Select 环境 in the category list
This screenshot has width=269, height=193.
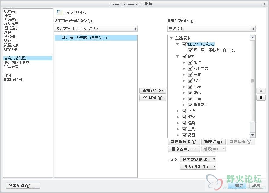[8, 15]
